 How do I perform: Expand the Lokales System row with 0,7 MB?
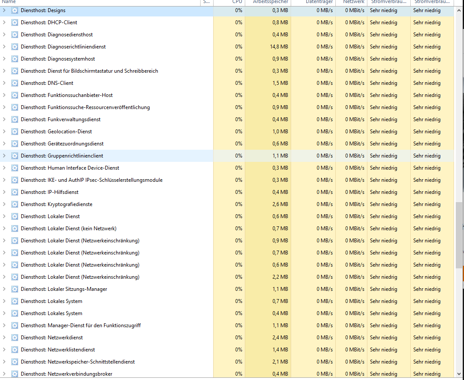[4, 301]
